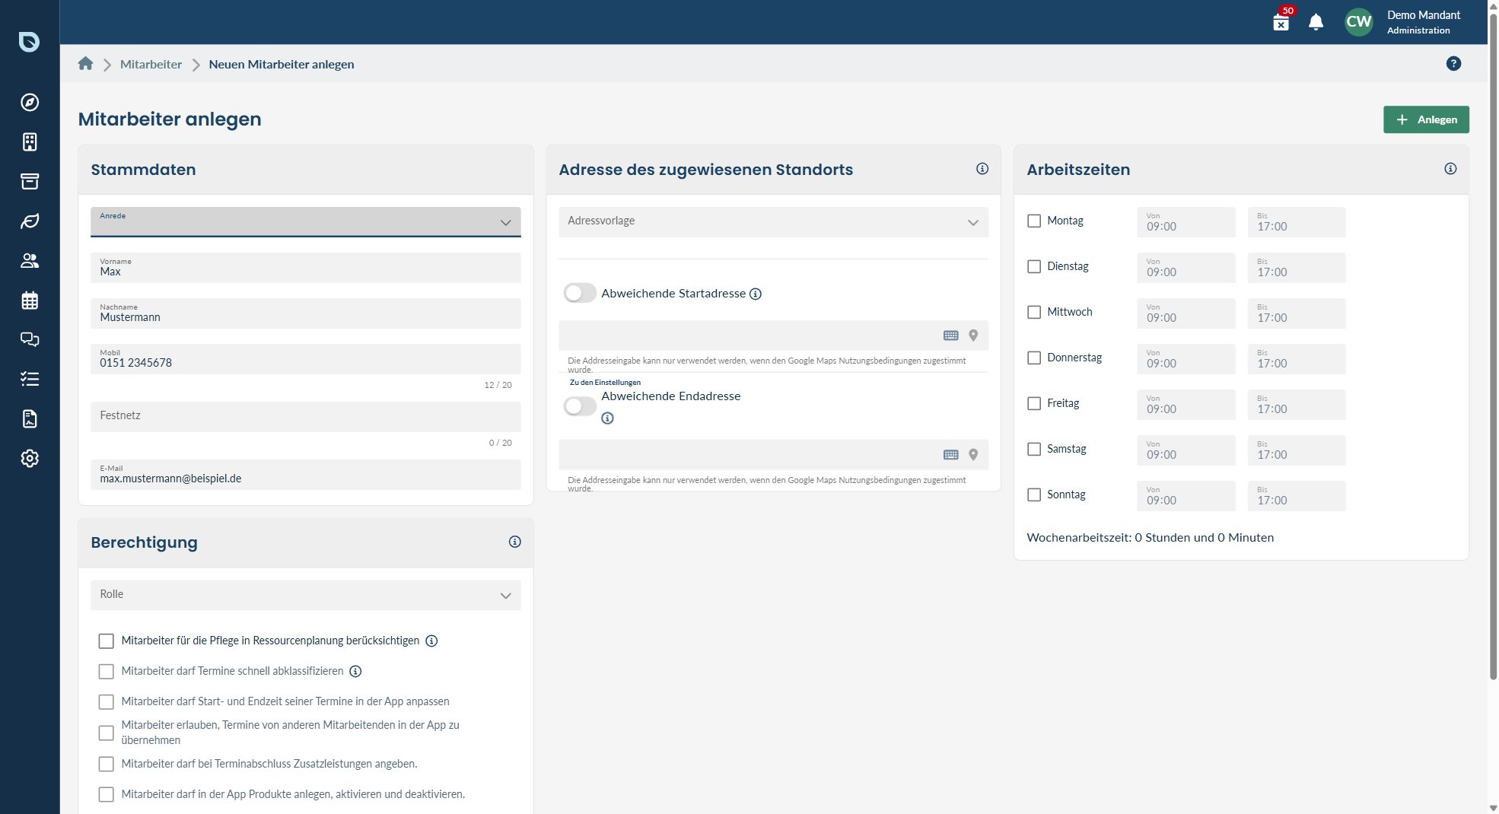Show info for Berechtigung panel

[514, 542]
